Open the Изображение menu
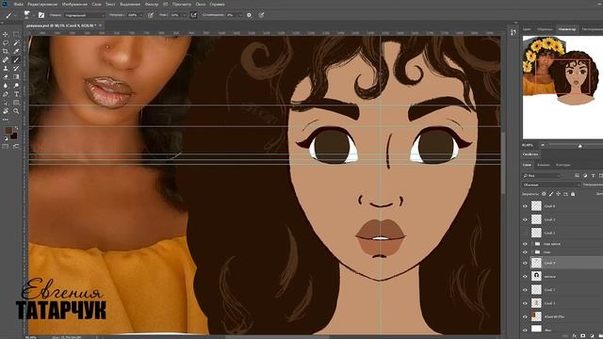This screenshot has height=339, width=603. coord(74,4)
